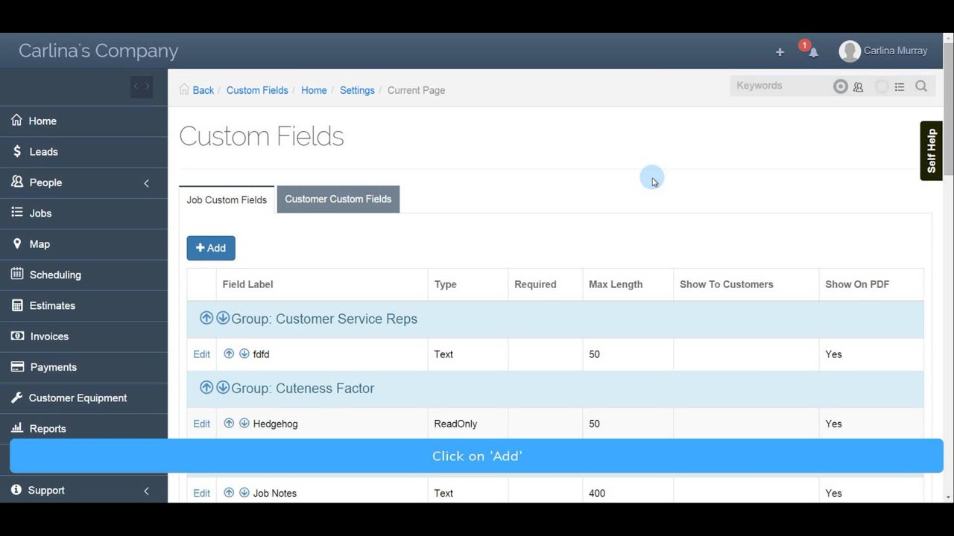Move Cuteness Factor group down
Viewport: 954px width, 536px height.
coord(223,387)
